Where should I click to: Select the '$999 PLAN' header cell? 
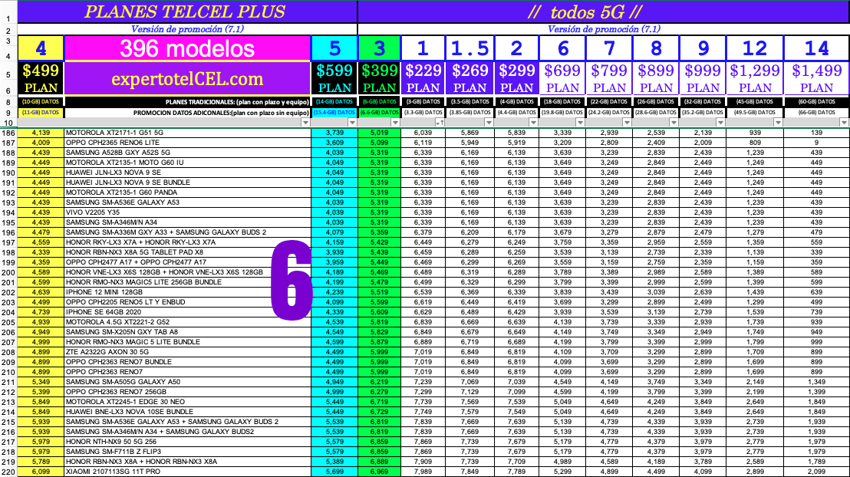pyautogui.click(x=703, y=78)
